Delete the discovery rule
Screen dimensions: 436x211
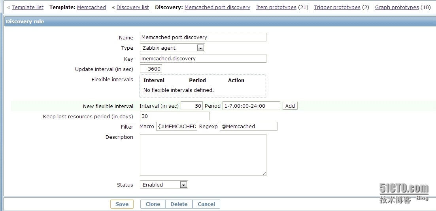tap(179, 204)
